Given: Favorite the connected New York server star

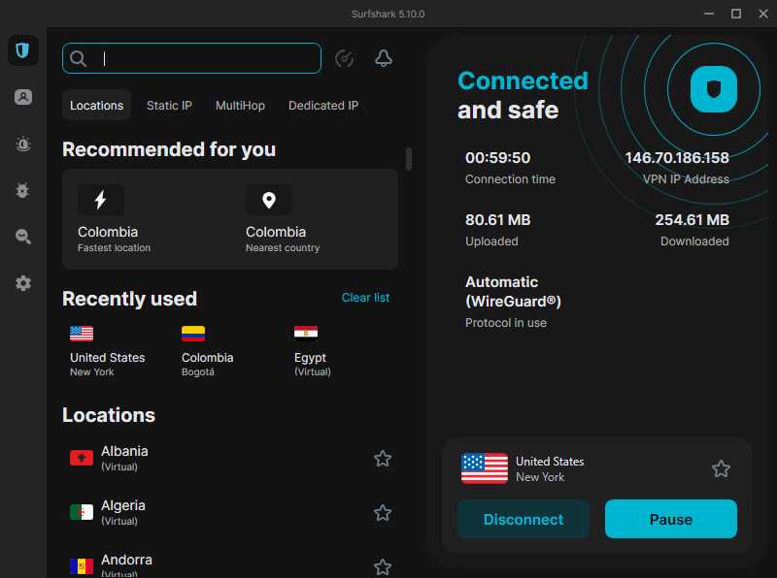Looking at the screenshot, I should tap(721, 468).
